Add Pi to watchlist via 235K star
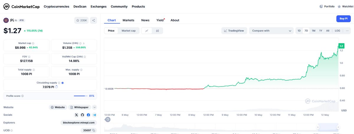Screen dimensions: 354x134 coord(81,20)
